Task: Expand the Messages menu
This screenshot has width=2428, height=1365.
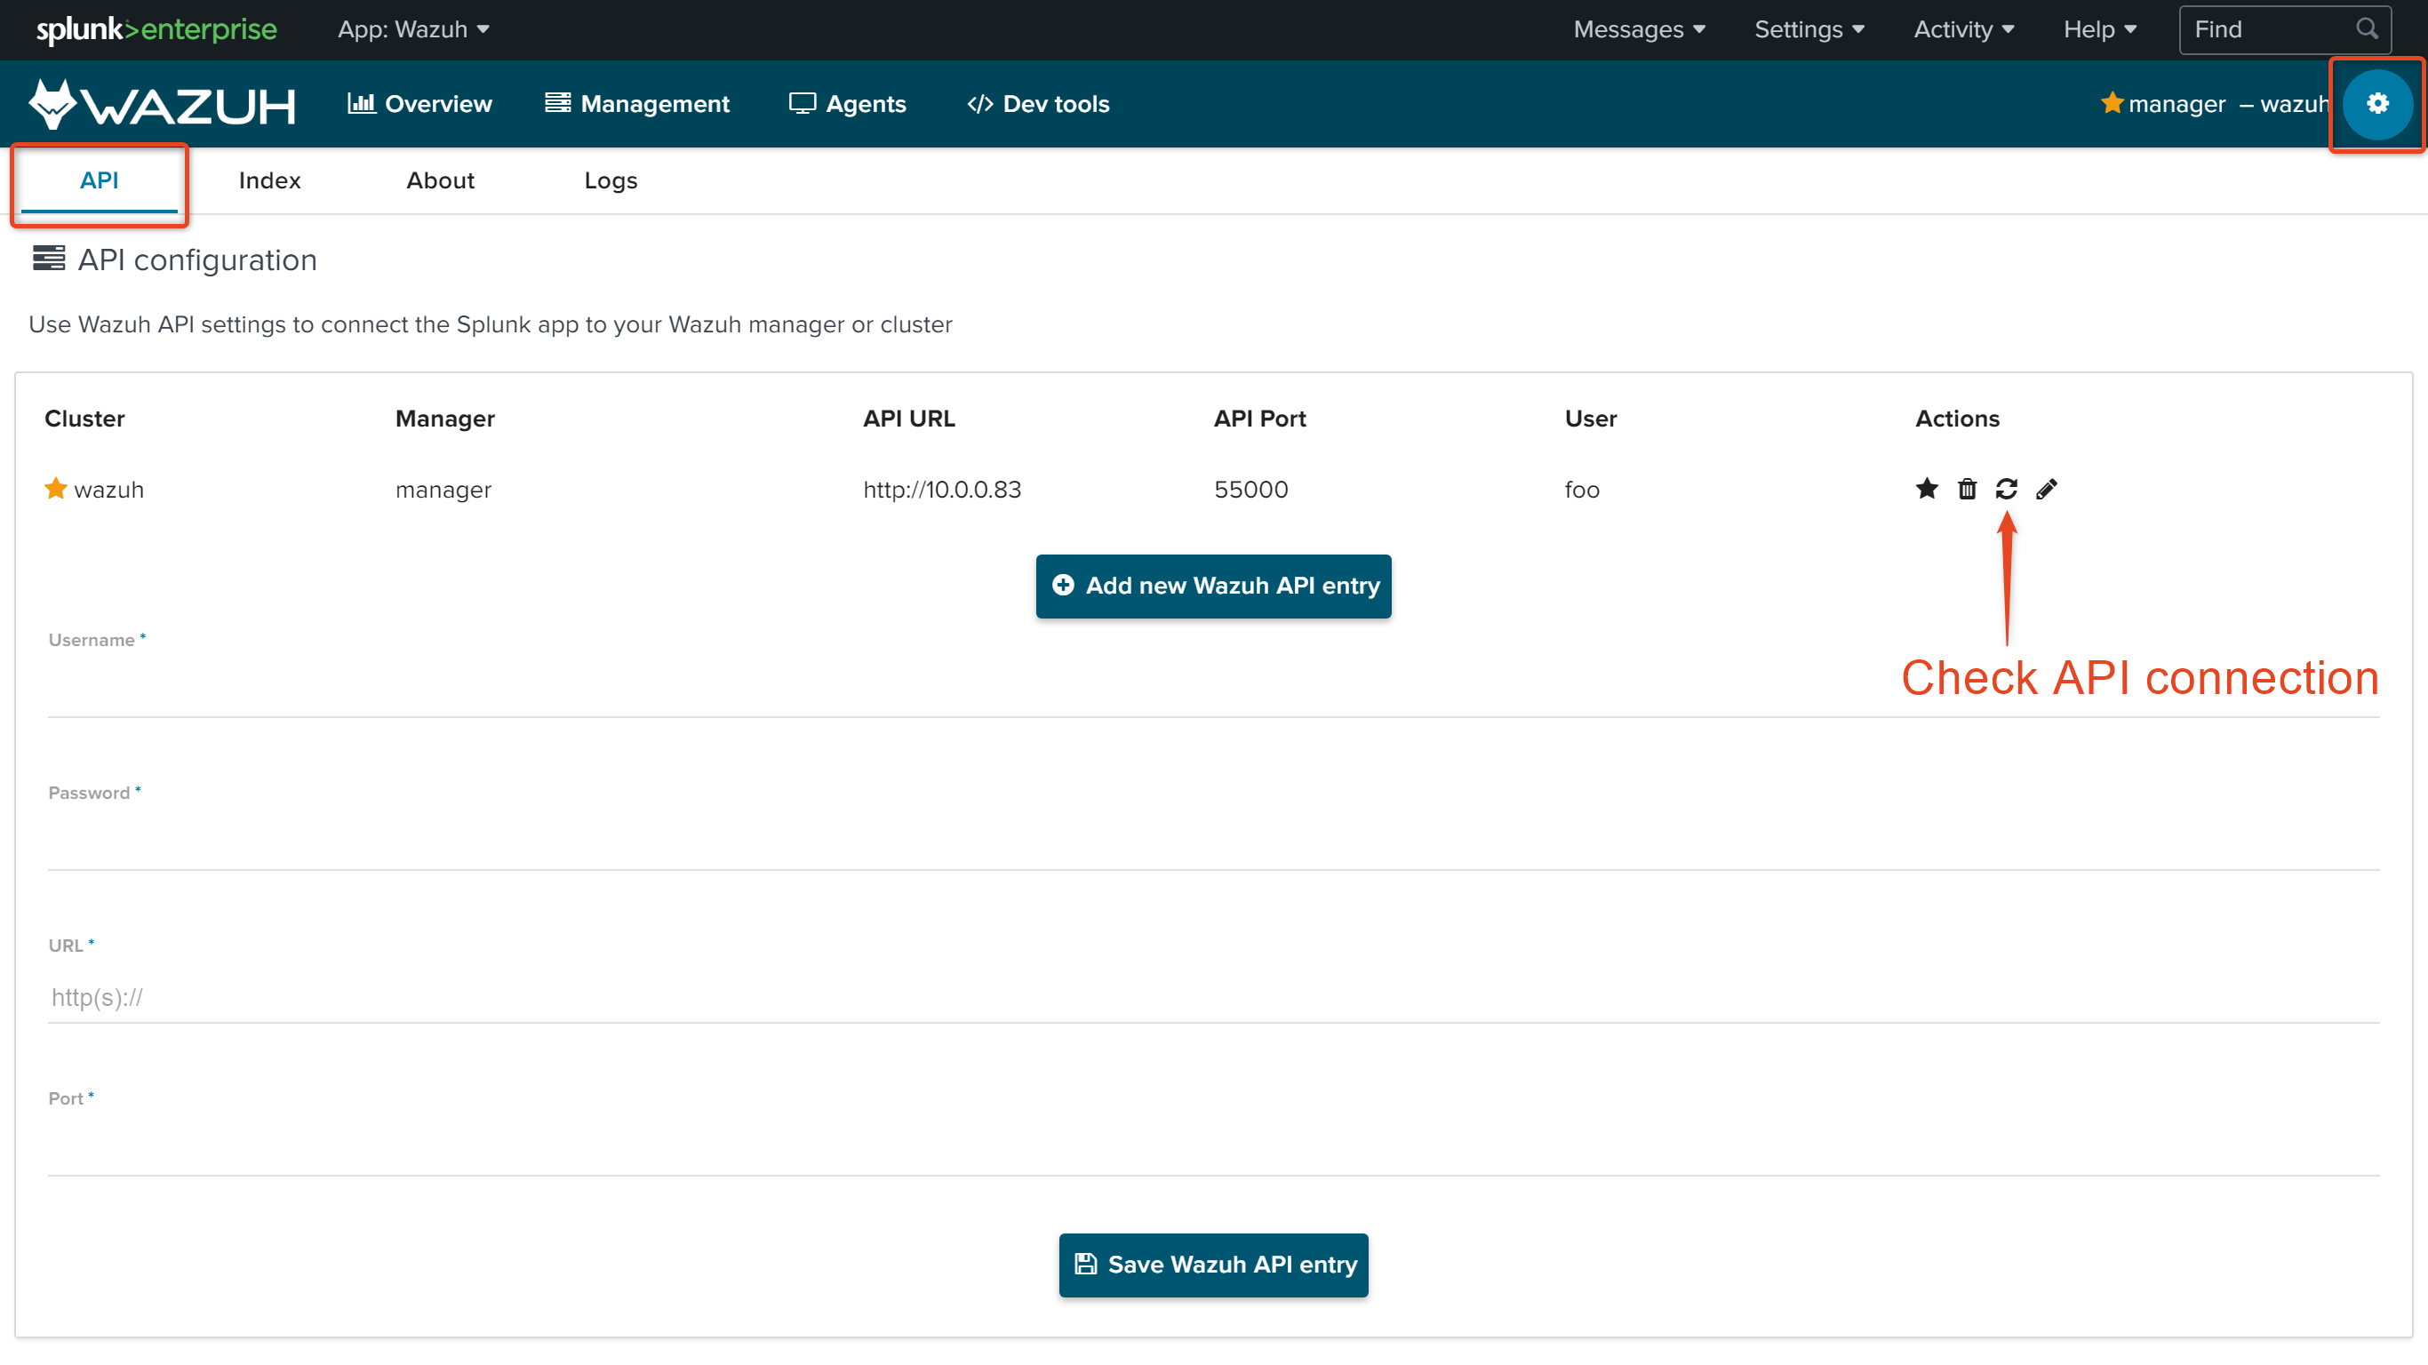Action: coord(1639,29)
